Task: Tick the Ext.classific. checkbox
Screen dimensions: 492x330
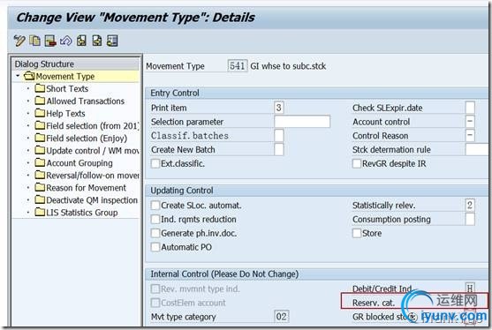Action: [x=155, y=163]
